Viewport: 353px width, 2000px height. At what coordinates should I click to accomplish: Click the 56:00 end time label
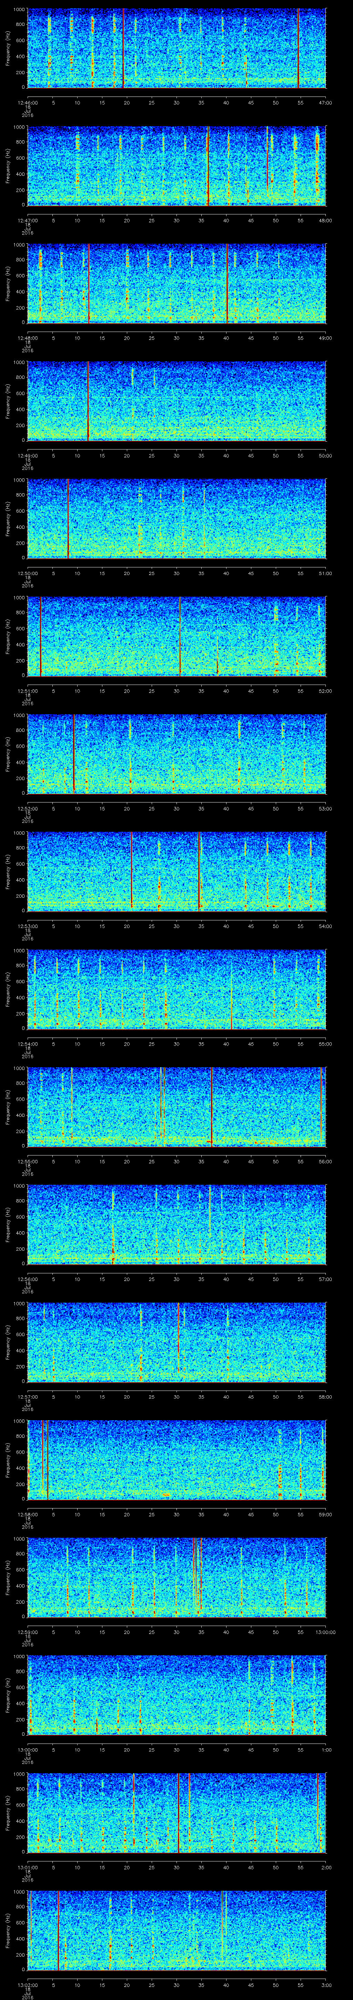click(x=325, y=1161)
